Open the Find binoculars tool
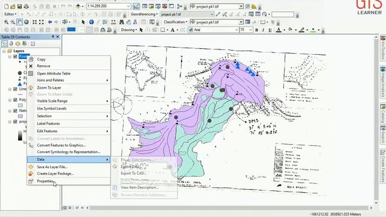Image resolution: width=386 pixels, height=217 pixels. tap(122, 22)
